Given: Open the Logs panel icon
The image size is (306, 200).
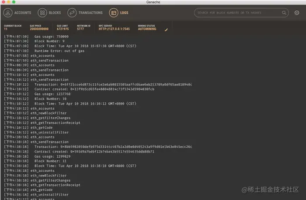Looking at the screenshot, I should (114, 13).
